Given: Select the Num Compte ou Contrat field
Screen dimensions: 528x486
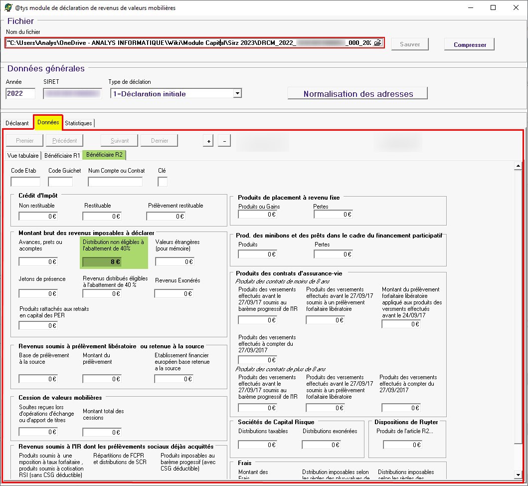Looking at the screenshot, I should click(x=115, y=182).
